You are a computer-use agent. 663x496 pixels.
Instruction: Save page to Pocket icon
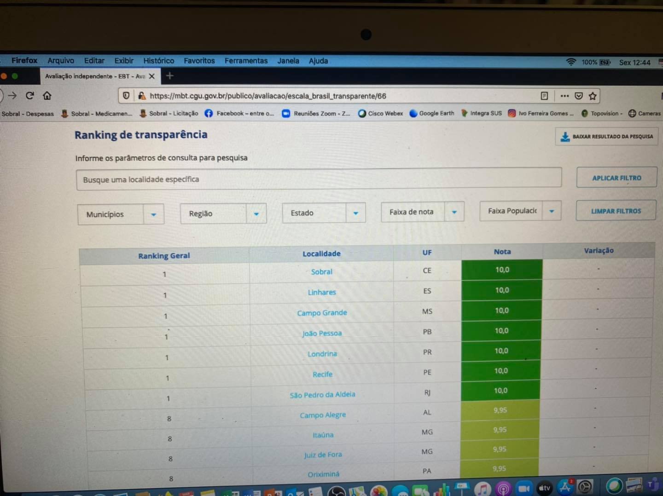pos(579,96)
